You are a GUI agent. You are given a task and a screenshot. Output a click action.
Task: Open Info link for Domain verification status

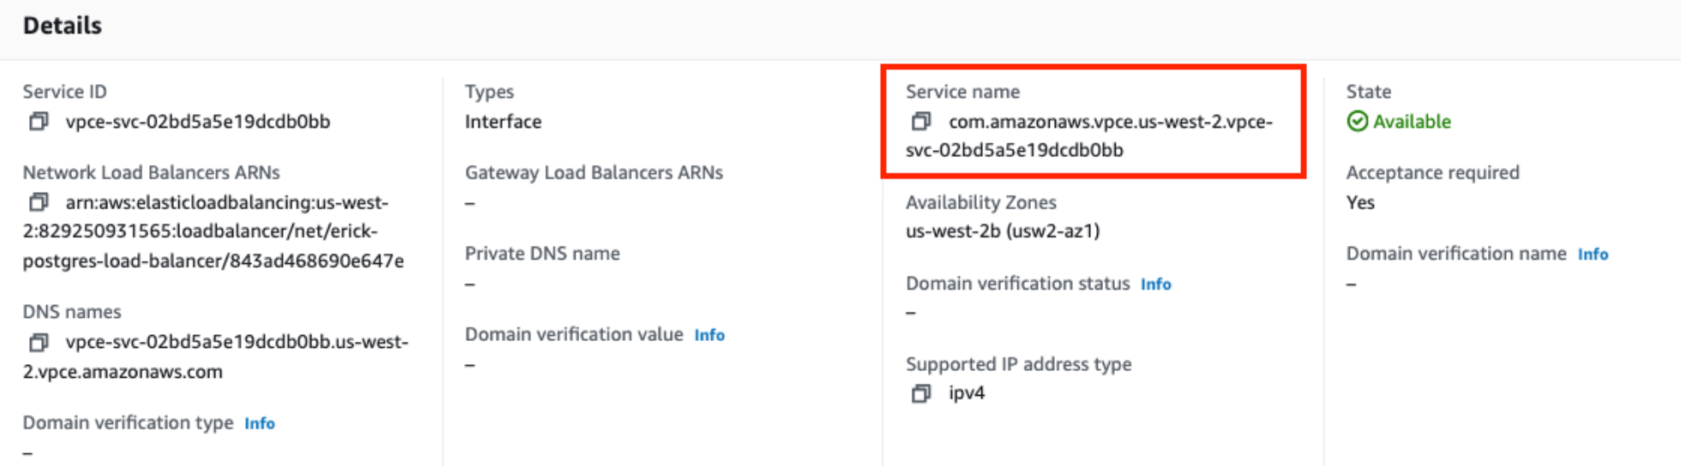(x=1155, y=284)
